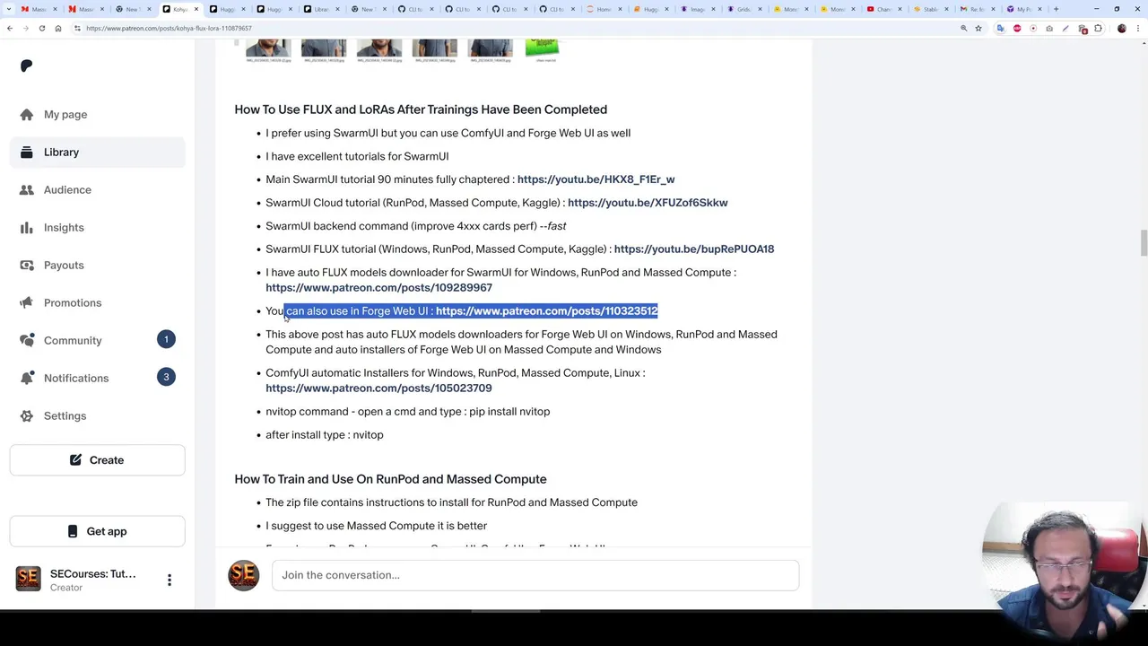This screenshot has height=646, width=1148.
Task: Click the browser back arrow
Action: 10,28
